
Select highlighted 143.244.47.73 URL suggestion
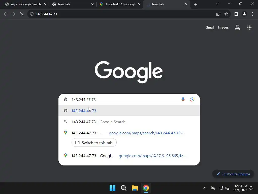tap(129, 111)
